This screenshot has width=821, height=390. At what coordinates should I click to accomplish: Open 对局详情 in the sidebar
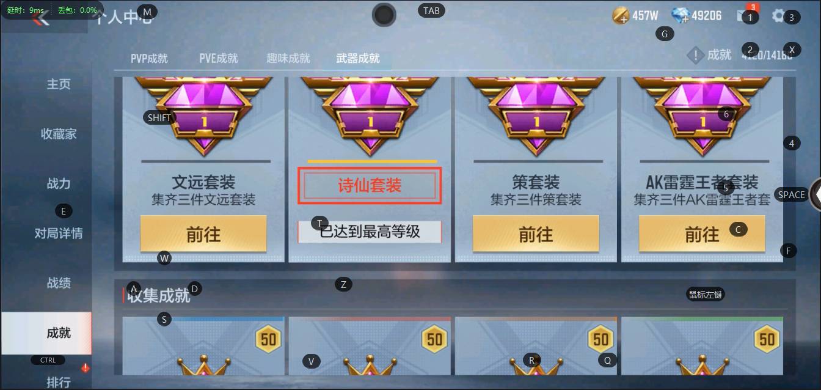pyautogui.click(x=59, y=233)
